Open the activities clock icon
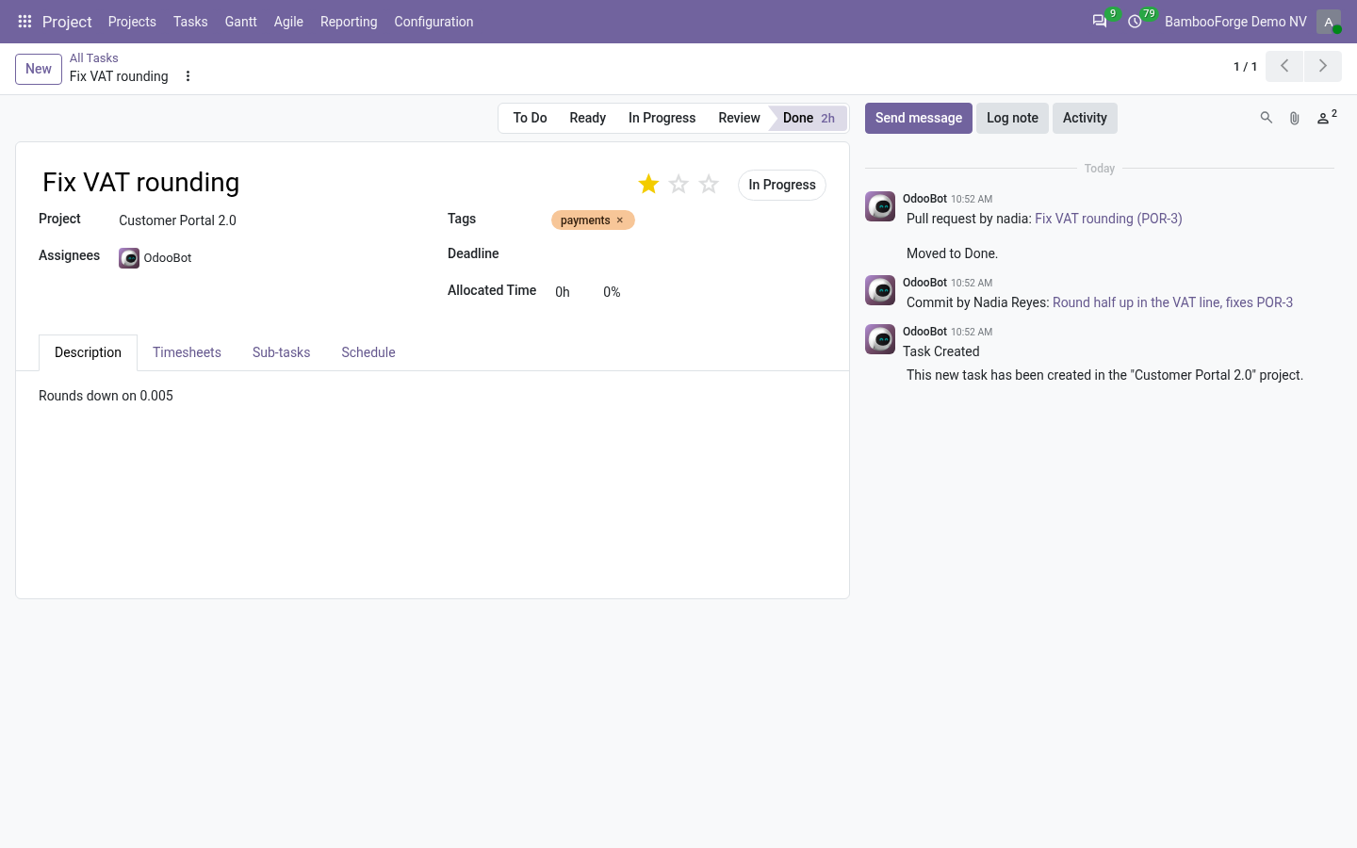The image size is (1357, 848). pyautogui.click(x=1135, y=22)
